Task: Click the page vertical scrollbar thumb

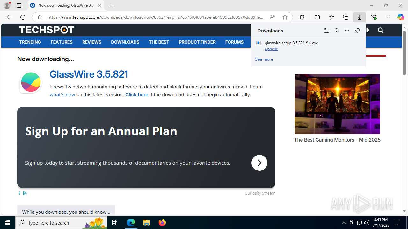Action: [x=404, y=53]
